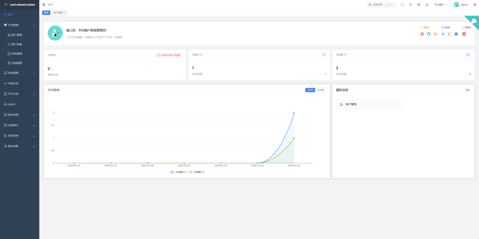Click the GitHub icon in welcome card

[428, 34]
